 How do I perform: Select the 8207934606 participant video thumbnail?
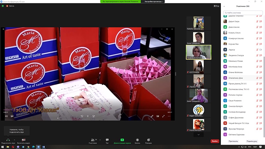(198, 67)
